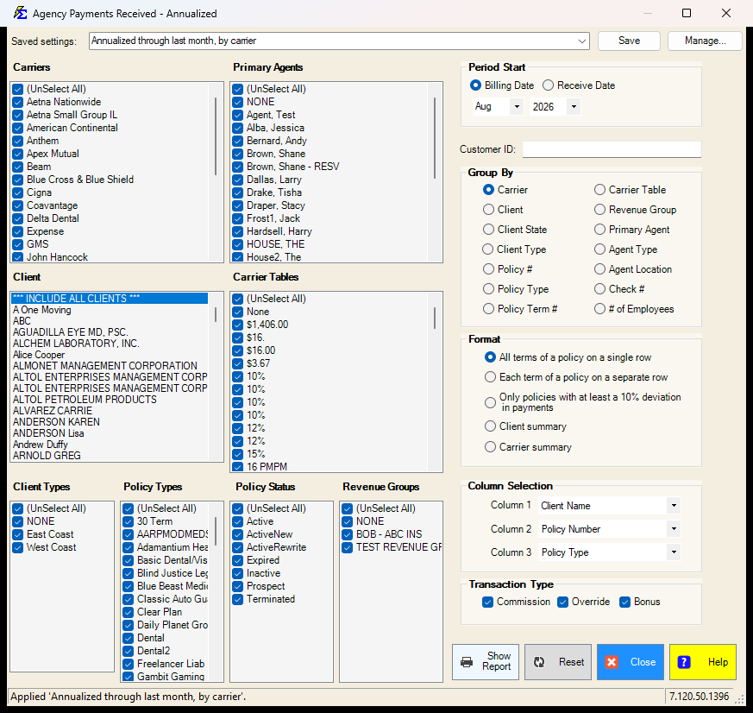The height and width of the screenshot is (713, 753).
Task: Group by Client State
Action: (488, 230)
